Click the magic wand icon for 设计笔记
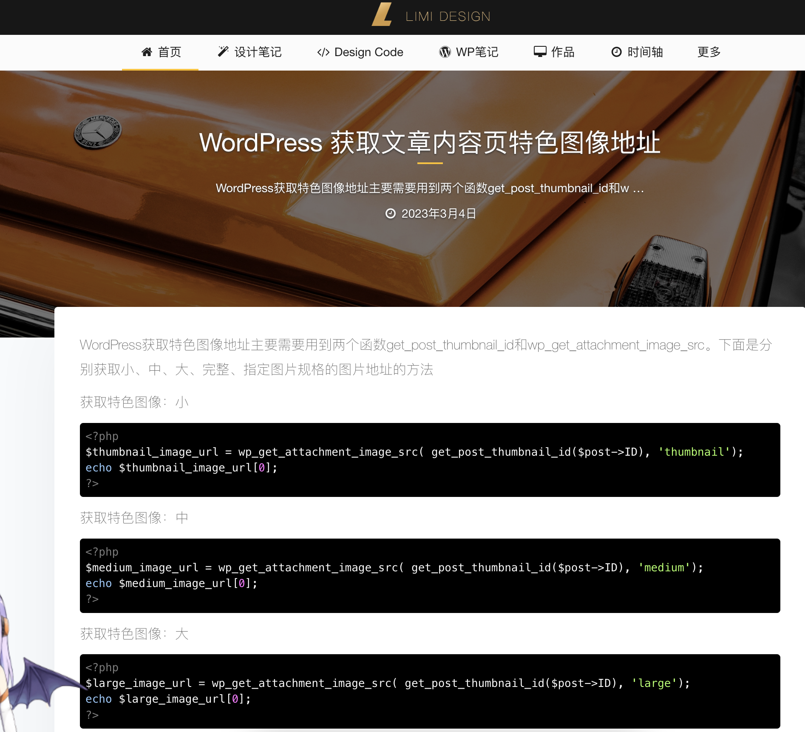This screenshot has width=805, height=732. [x=223, y=51]
